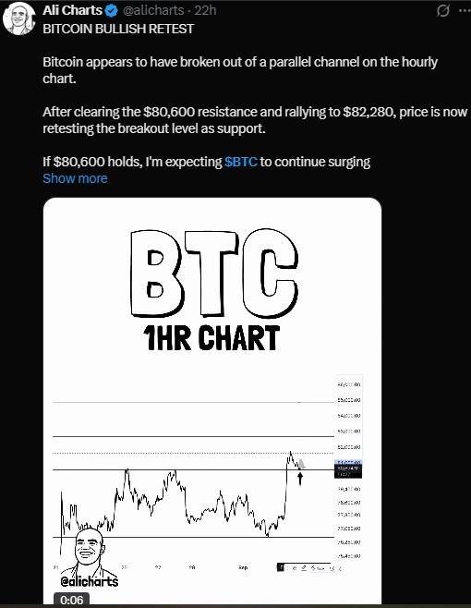The width and height of the screenshot is (471, 608).
Task: Select the underlined pen icon in chart toolbar
Action: click(304, 568)
